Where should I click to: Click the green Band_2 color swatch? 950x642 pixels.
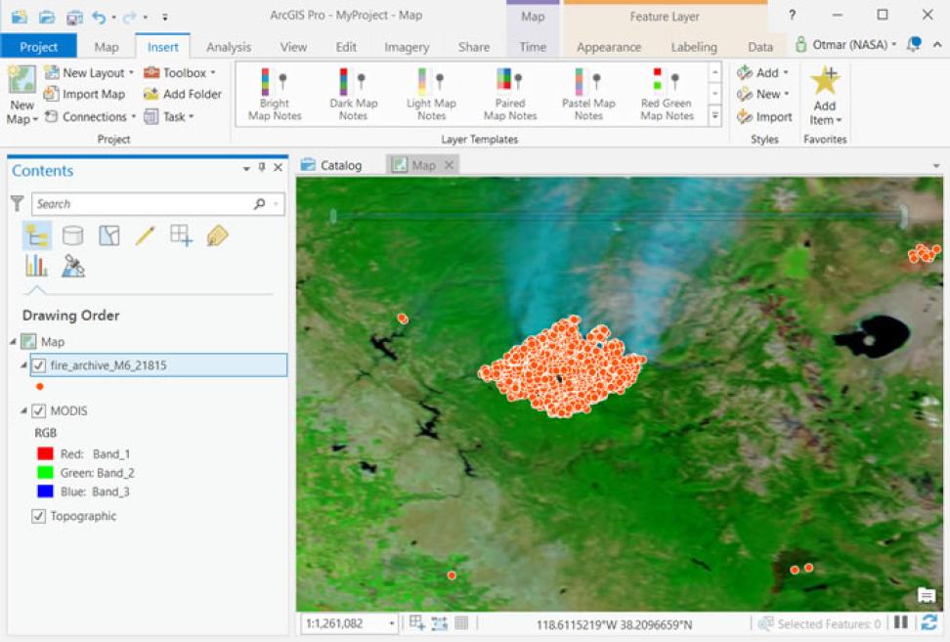pyautogui.click(x=45, y=472)
